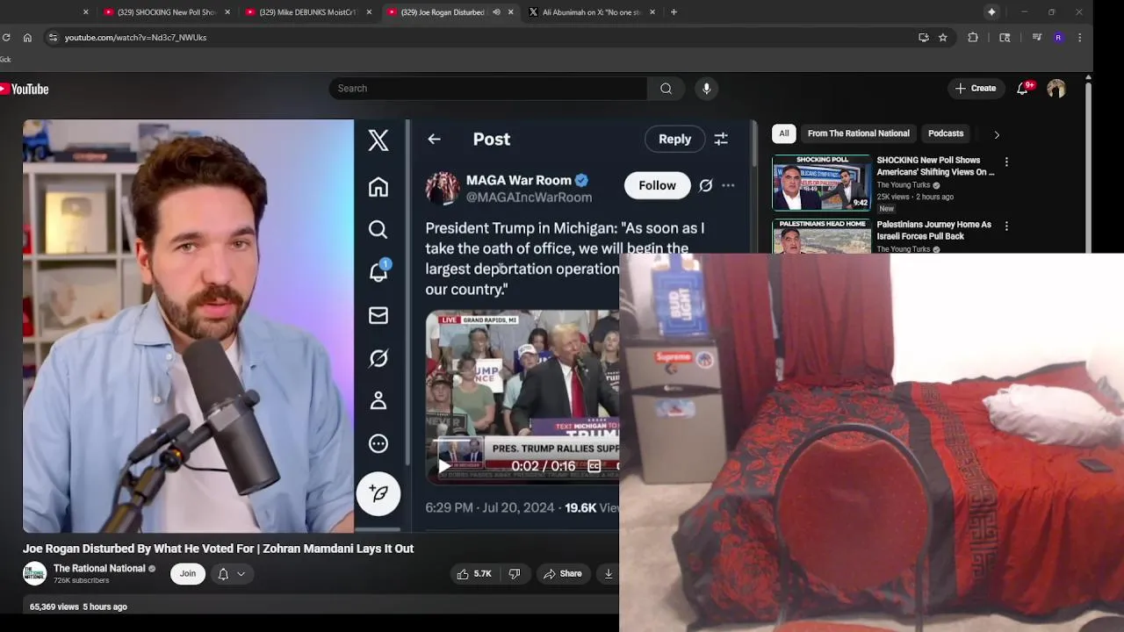Toggle CC captions on embedded Trump clip
The image size is (1124, 632).
[x=594, y=466]
